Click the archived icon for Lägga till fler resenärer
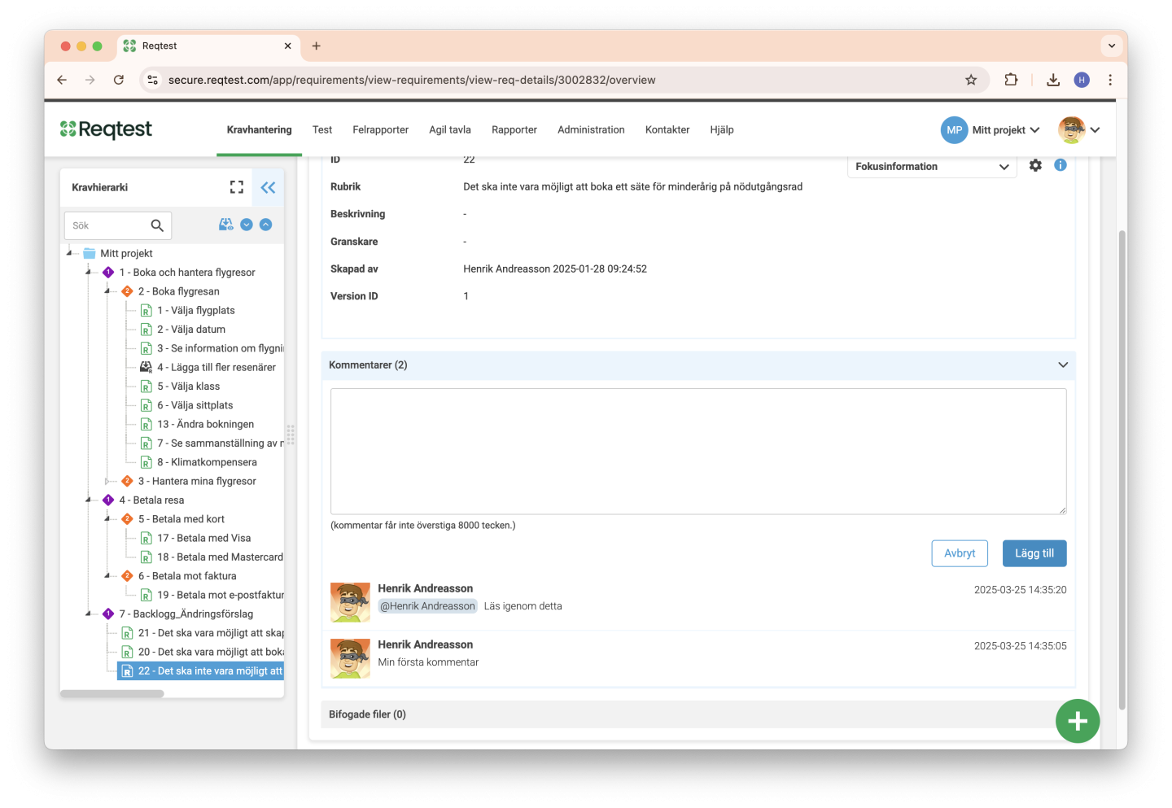Viewport: 1172px width, 808px height. point(146,367)
